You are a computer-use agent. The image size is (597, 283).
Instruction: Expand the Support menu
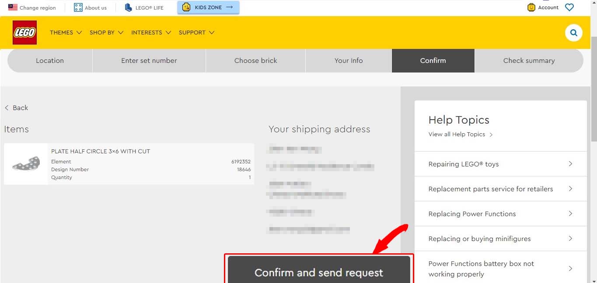coord(196,32)
